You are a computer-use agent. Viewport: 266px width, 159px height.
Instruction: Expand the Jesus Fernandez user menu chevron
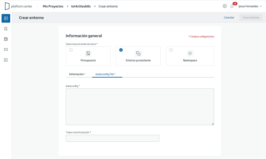point(261,6)
